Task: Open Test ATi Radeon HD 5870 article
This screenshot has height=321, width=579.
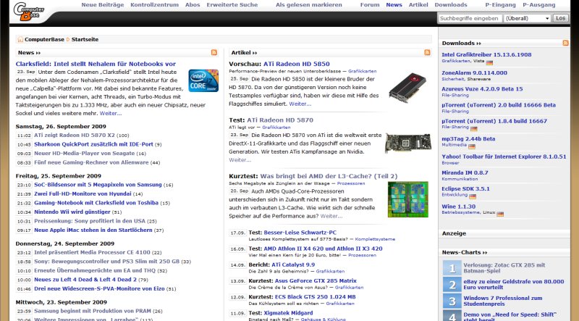Action: [280, 120]
